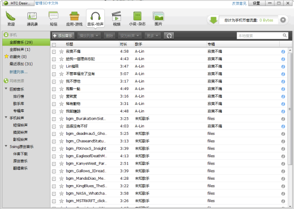Click the refresh icon in toolbar
Image resolution: width=294 pixels, height=209 pixels.
coord(169,36)
